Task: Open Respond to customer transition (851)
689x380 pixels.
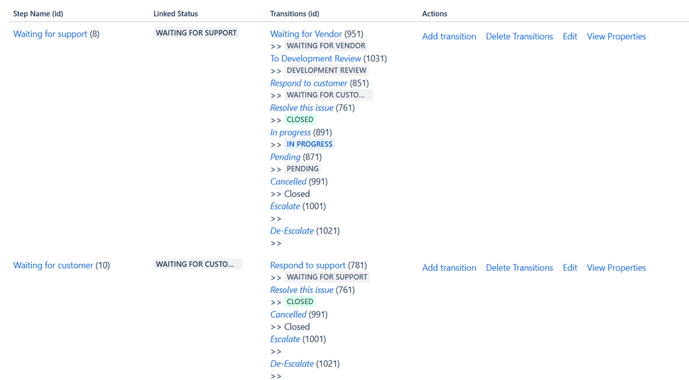Action: [x=309, y=83]
